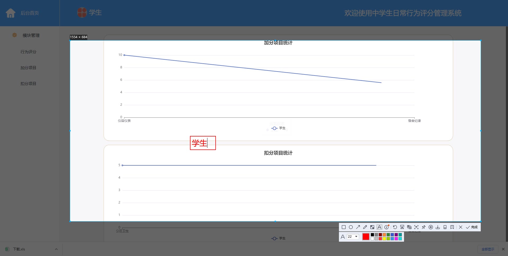Click 全部显示 to show all downloads
508x256 pixels.
488,249
